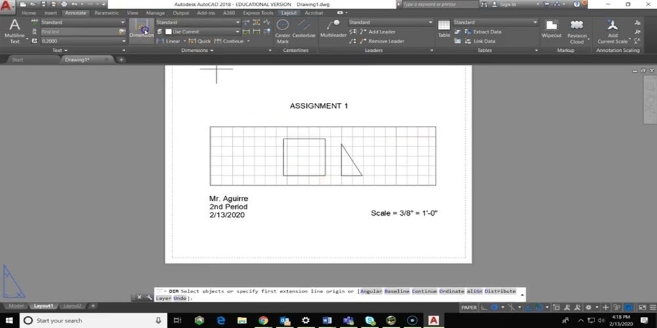Image resolution: width=657 pixels, height=328 pixels.
Task: Switch to the Home ribbon tab
Action: (29, 12)
